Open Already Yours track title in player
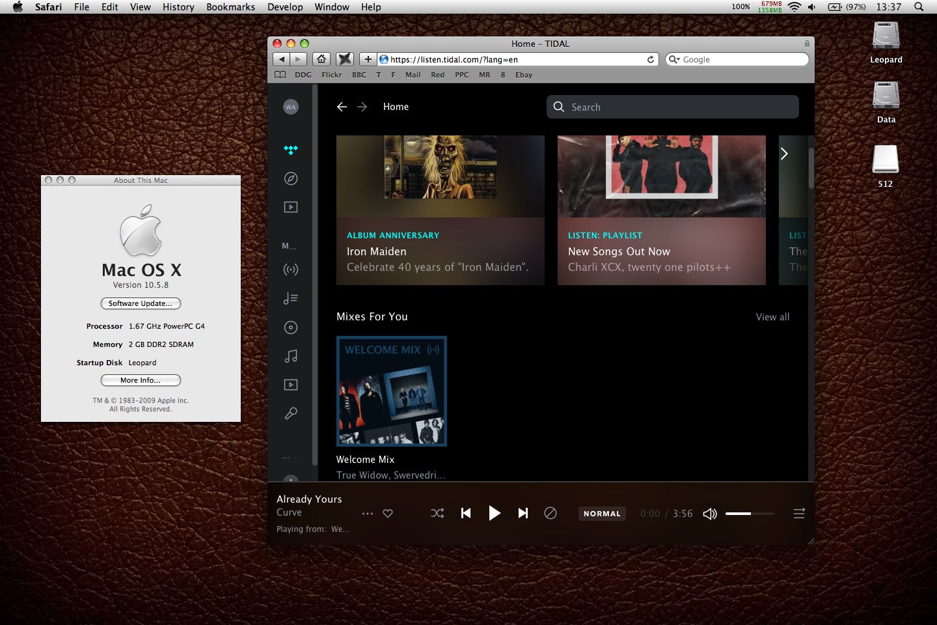Screen dimensions: 937x625 309,499
